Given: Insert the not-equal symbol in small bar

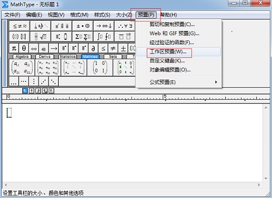Looking at the screenshot, I should (x=113, y=49).
